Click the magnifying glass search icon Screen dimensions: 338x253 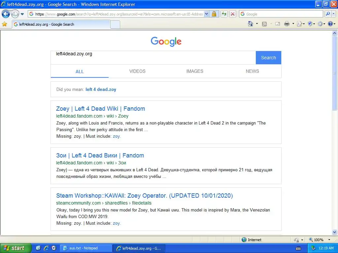(328, 14)
